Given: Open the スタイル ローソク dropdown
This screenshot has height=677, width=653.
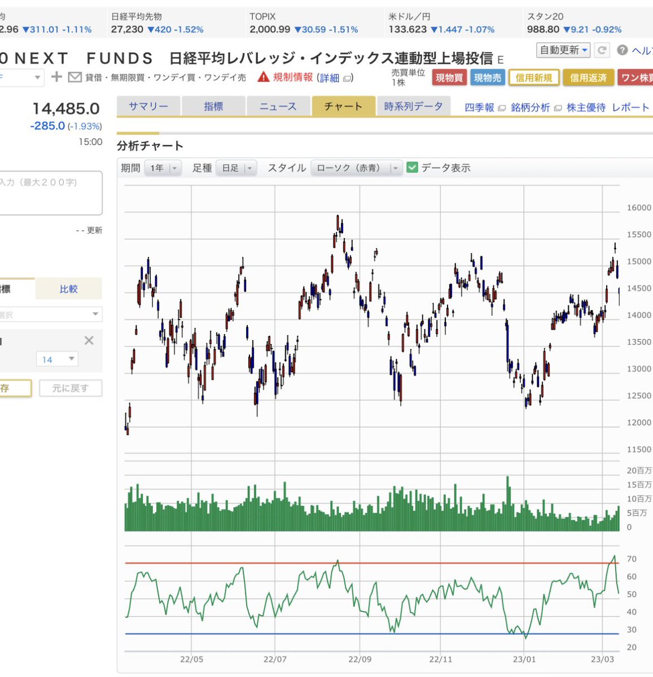Looking at the screenshot, I should click(356, 168).
